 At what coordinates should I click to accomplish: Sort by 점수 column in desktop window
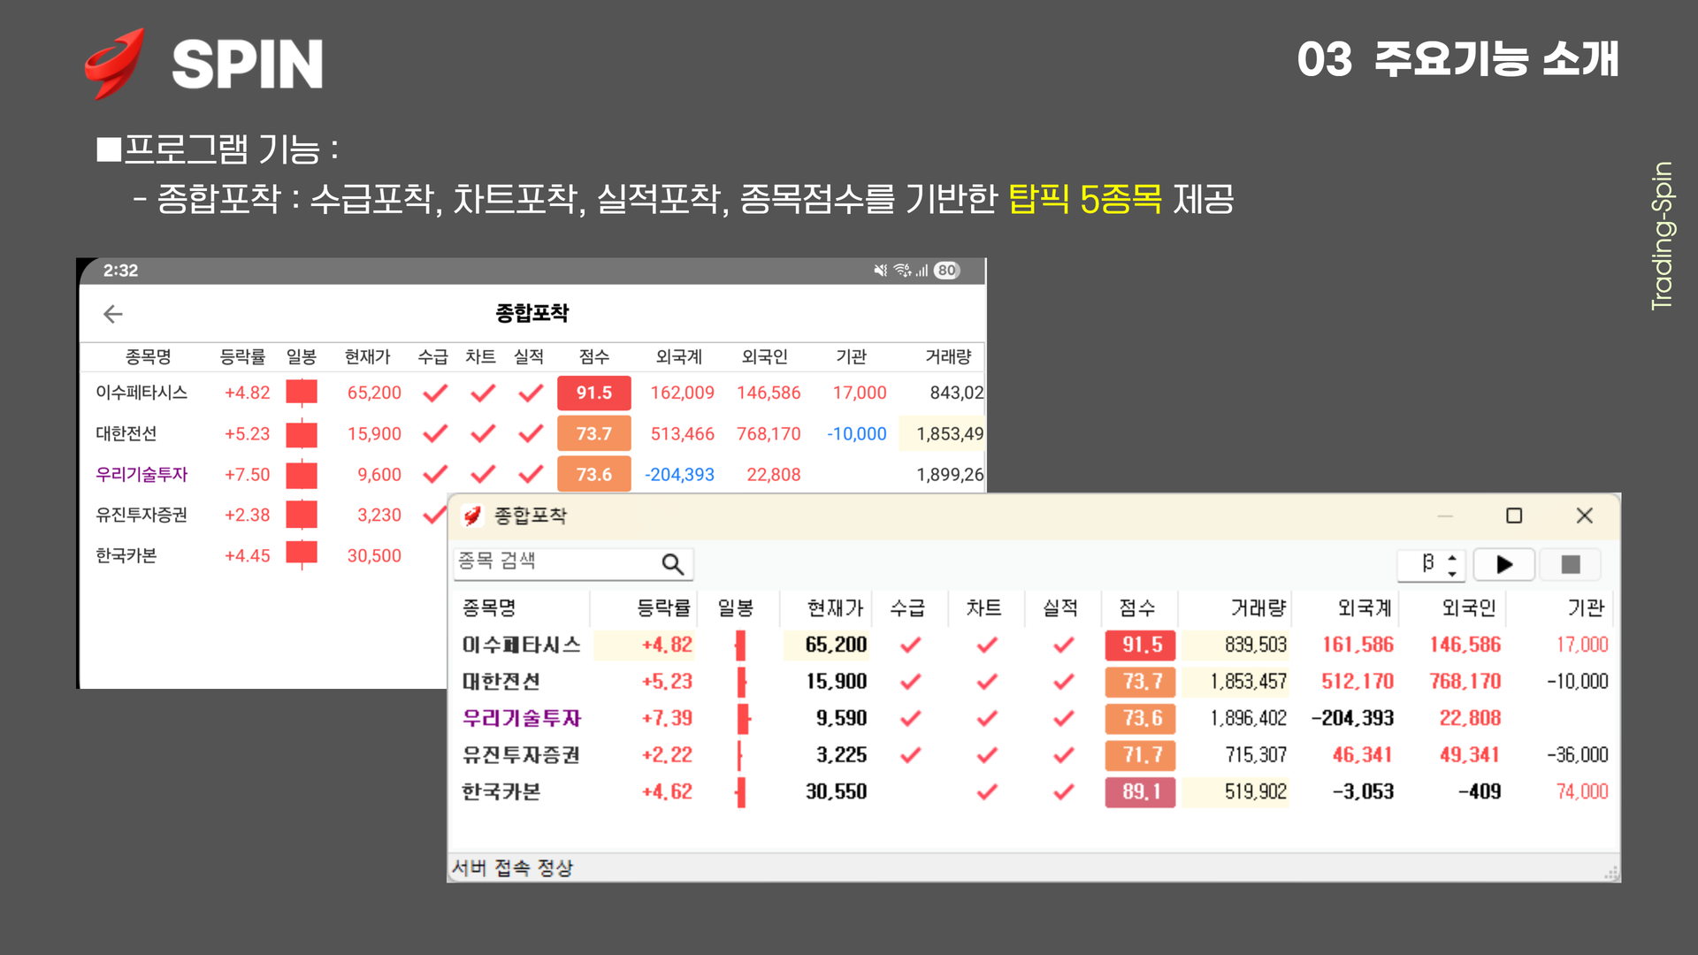point(1137,607)
